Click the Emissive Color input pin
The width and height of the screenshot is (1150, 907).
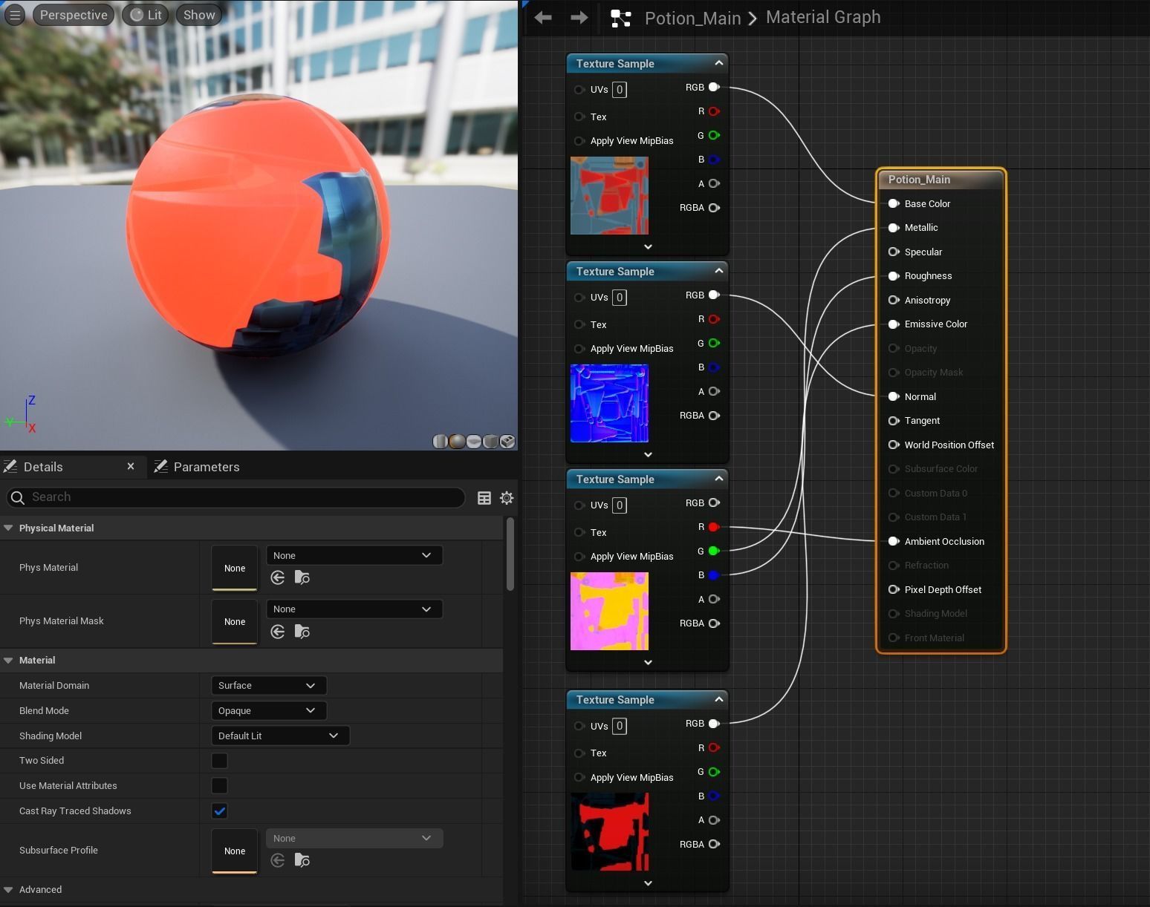894,324
